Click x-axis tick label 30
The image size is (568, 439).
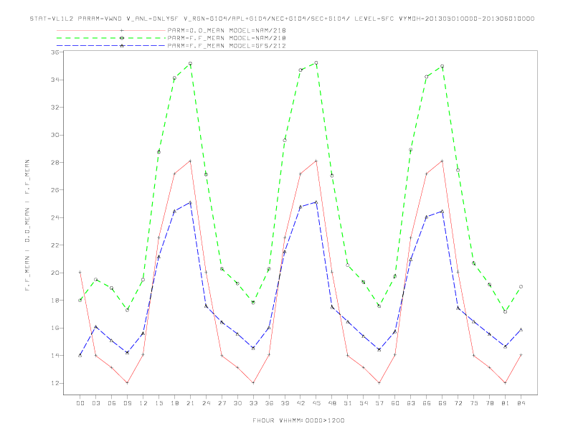237,403
